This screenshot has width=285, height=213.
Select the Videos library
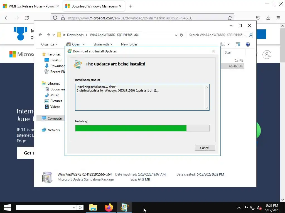52,107
